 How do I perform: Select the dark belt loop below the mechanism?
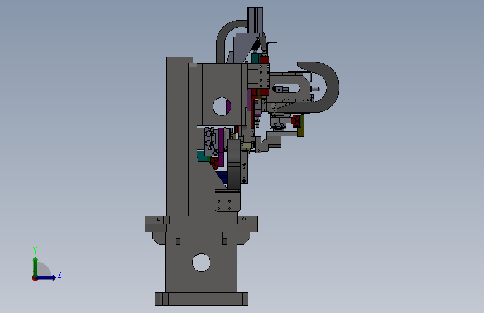[234, 164]
